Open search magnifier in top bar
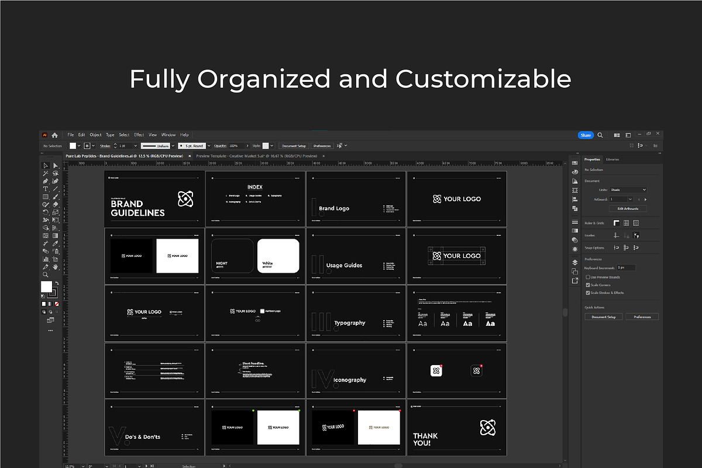The height and width of the screenshot is (468, 702). tap(601, 135)
